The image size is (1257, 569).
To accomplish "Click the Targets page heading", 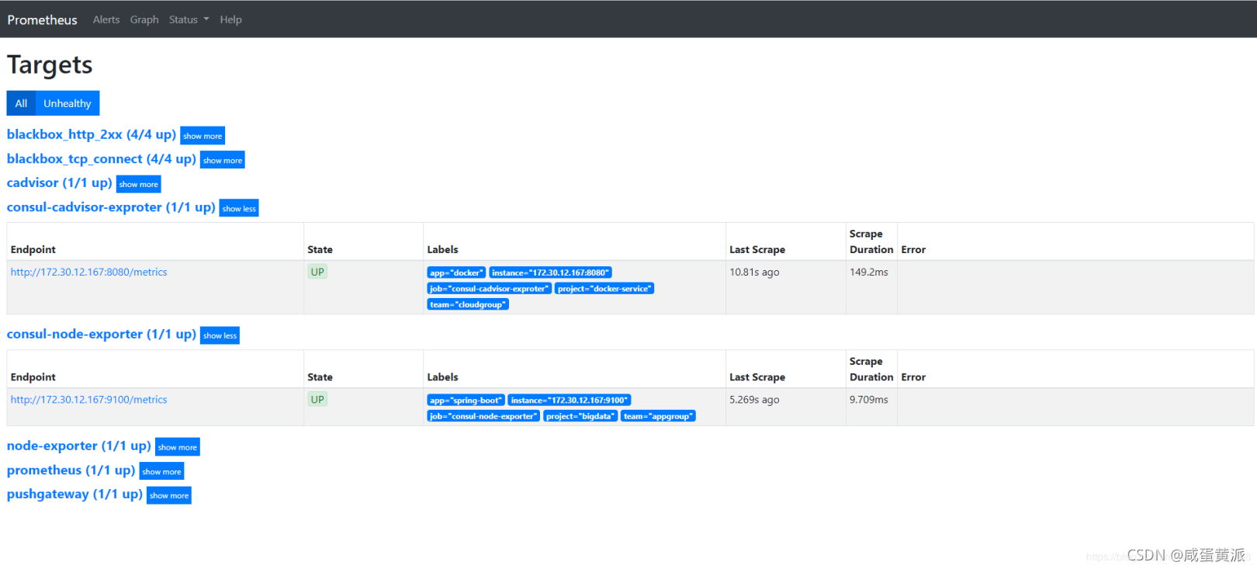I will point(50,65).
